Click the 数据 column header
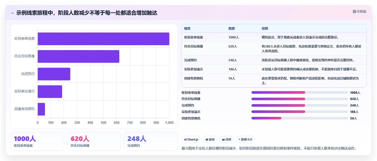This screenshot has height=161, width=377. 232,29
